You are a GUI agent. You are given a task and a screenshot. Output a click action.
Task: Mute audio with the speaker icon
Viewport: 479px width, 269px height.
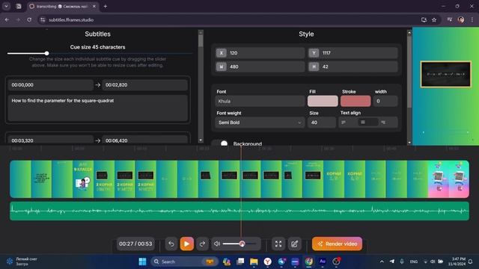[217, 244]
